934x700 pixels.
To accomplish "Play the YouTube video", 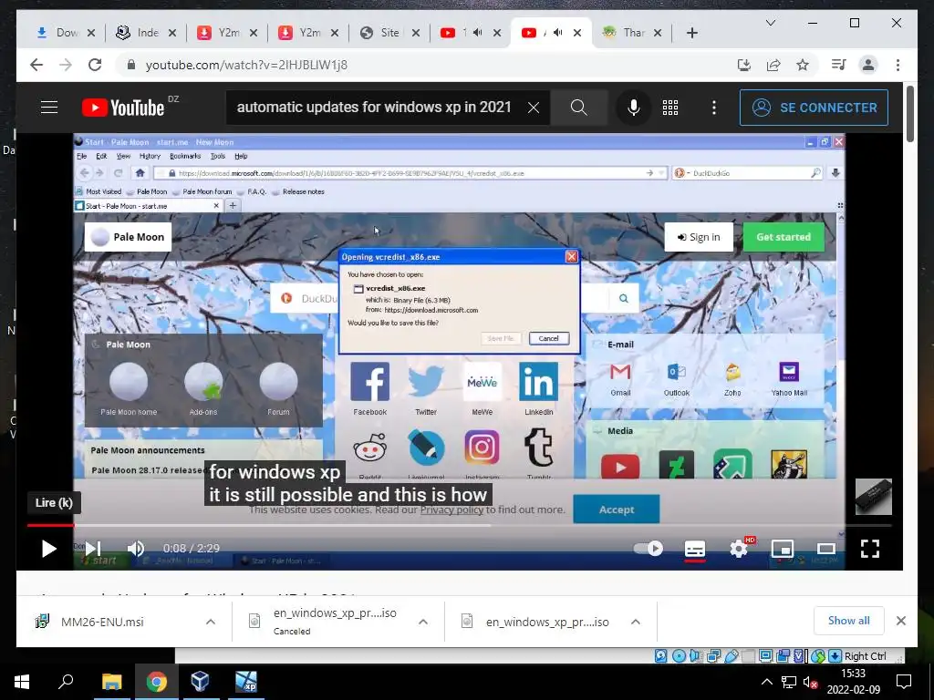I will tap(49, 548).
